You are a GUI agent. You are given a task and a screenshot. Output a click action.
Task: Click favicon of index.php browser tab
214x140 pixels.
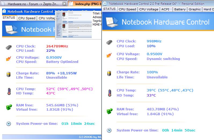(x=71, y=4)
